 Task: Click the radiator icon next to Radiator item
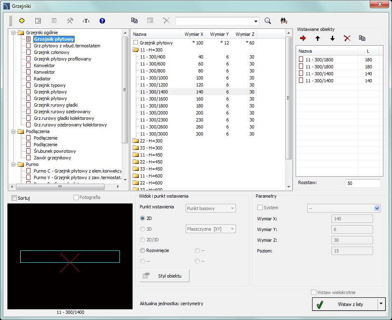(28, 79)
